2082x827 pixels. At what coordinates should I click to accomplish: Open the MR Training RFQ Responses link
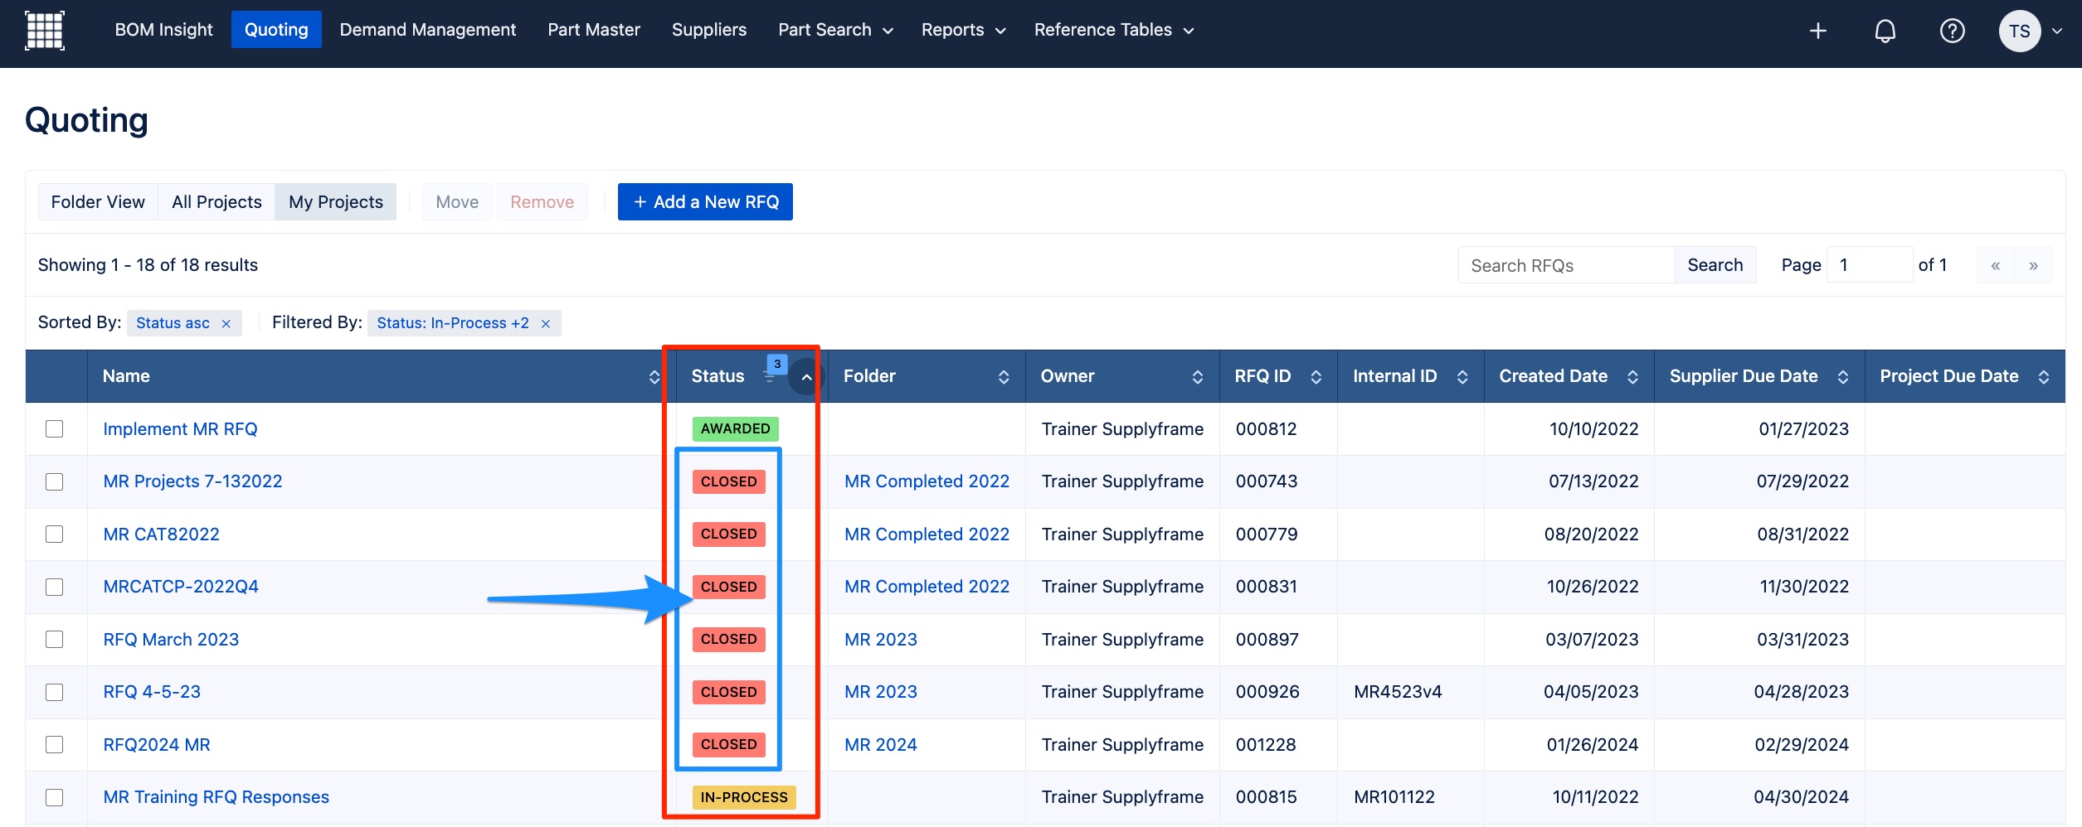click(x=216, y=797)
